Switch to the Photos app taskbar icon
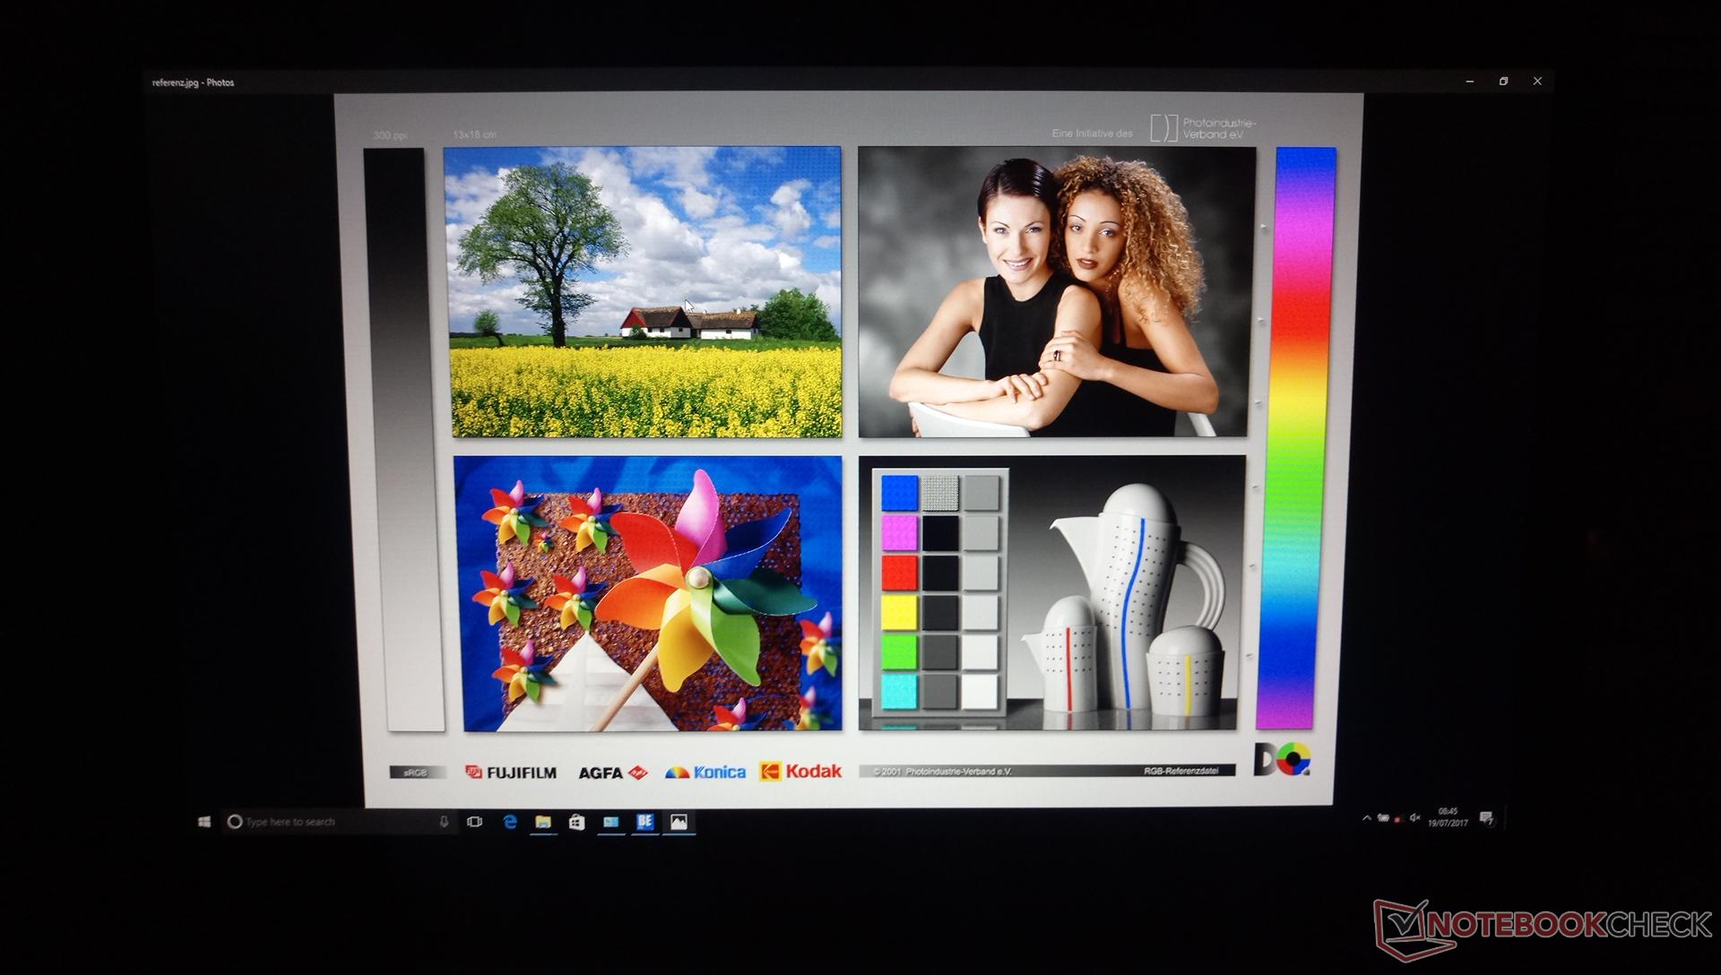This screenshot has height=975, width=1721. 679,822
